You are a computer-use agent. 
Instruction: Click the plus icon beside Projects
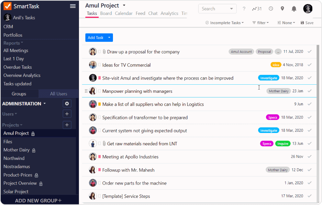click(x=67, y=125)
